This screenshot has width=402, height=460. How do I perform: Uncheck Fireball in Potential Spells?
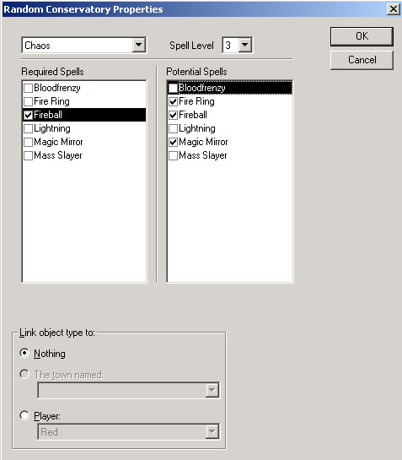(x=173, y=115)
